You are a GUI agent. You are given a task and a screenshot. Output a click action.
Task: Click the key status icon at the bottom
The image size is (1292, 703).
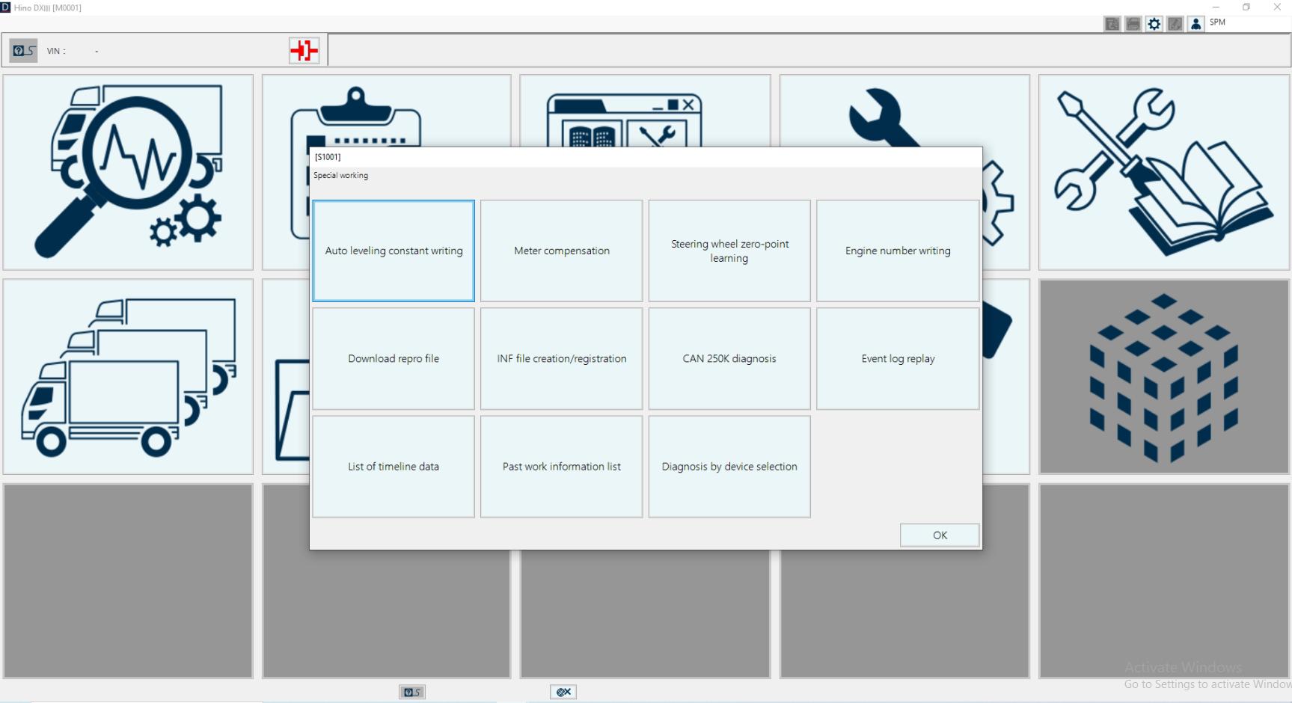[x=411, y=692]
